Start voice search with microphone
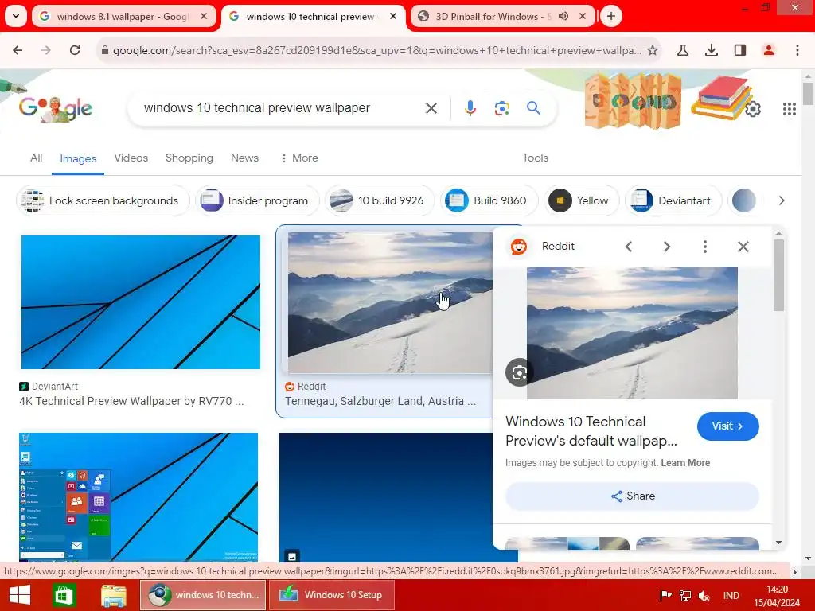Image resolution: width=815 pixels, height=611 pixels. [x=470, y=108]
